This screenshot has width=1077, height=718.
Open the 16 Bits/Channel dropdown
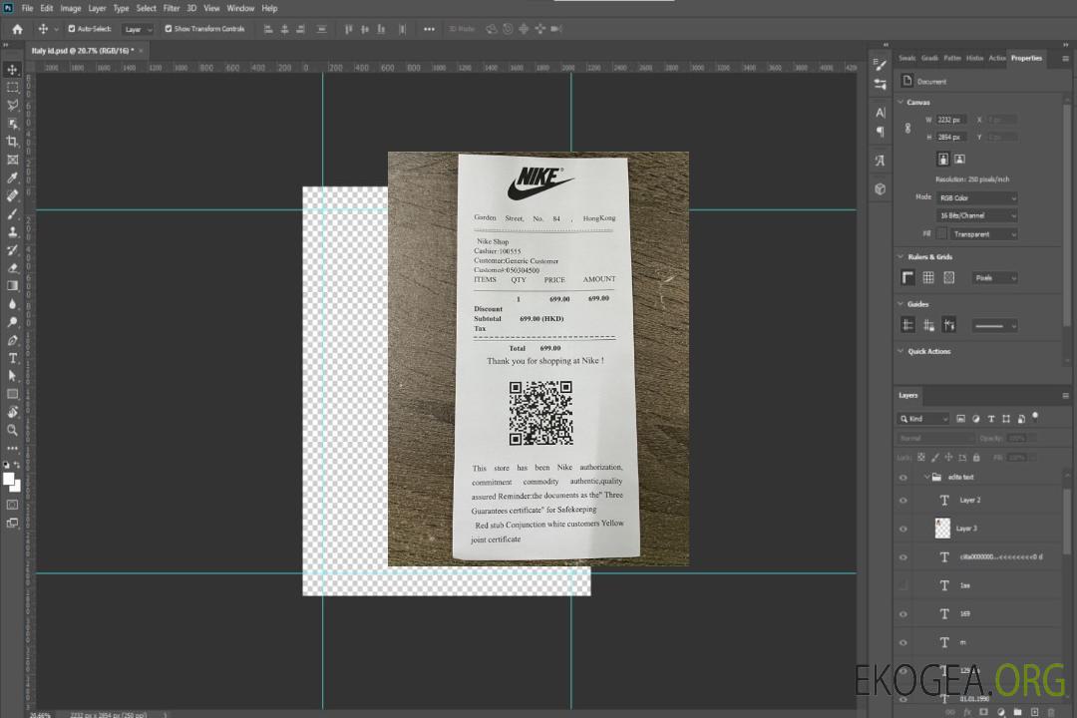(x=976, y=215)
